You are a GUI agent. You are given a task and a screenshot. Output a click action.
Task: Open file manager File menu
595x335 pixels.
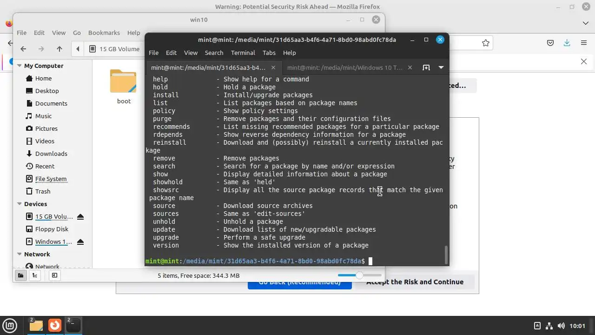tap(21, 33)
